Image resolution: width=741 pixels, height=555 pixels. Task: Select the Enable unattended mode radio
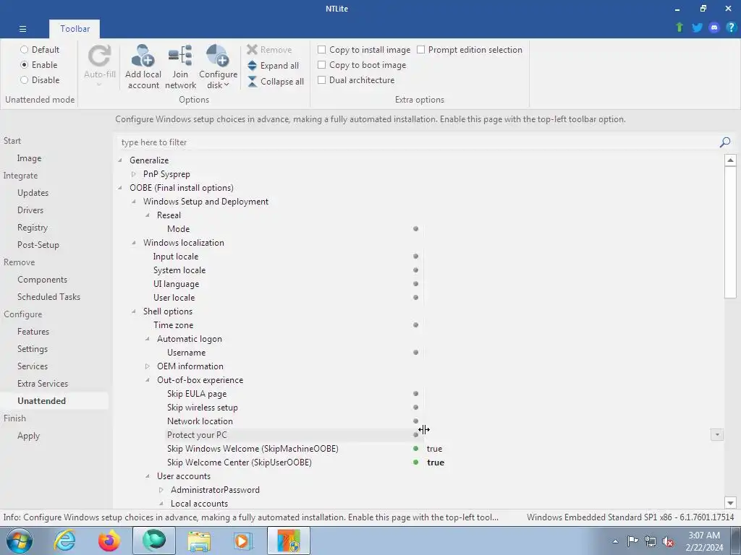coord(24,64)
